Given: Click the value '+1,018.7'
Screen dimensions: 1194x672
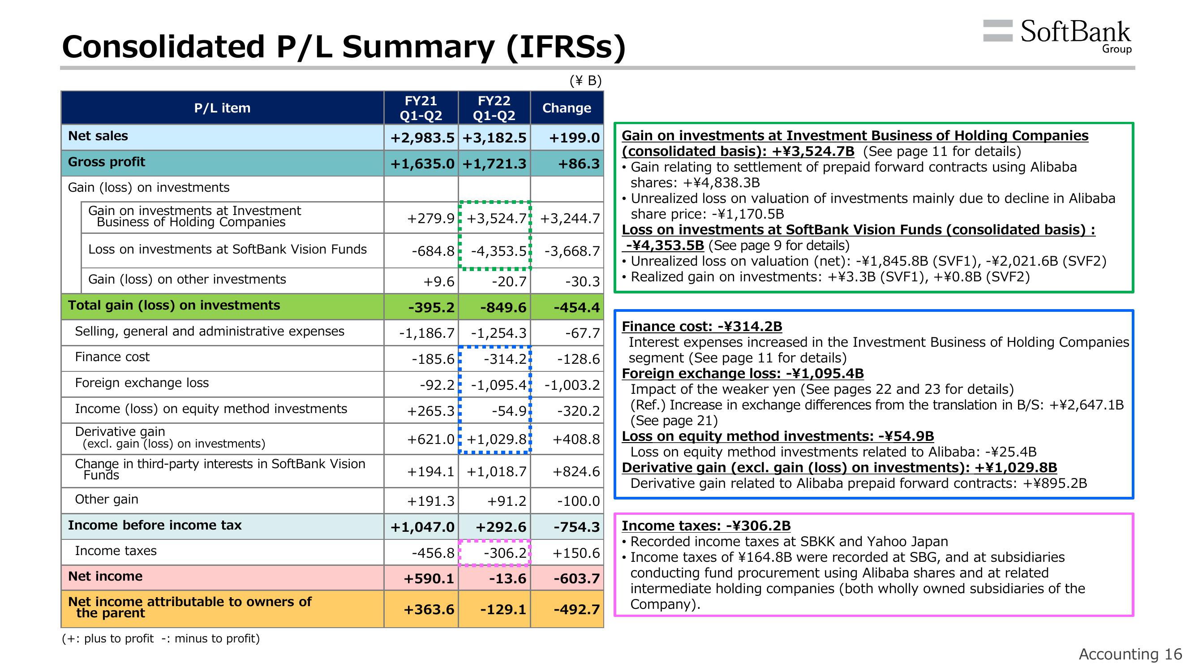Looking at the screenshot, I should point(496,472).
